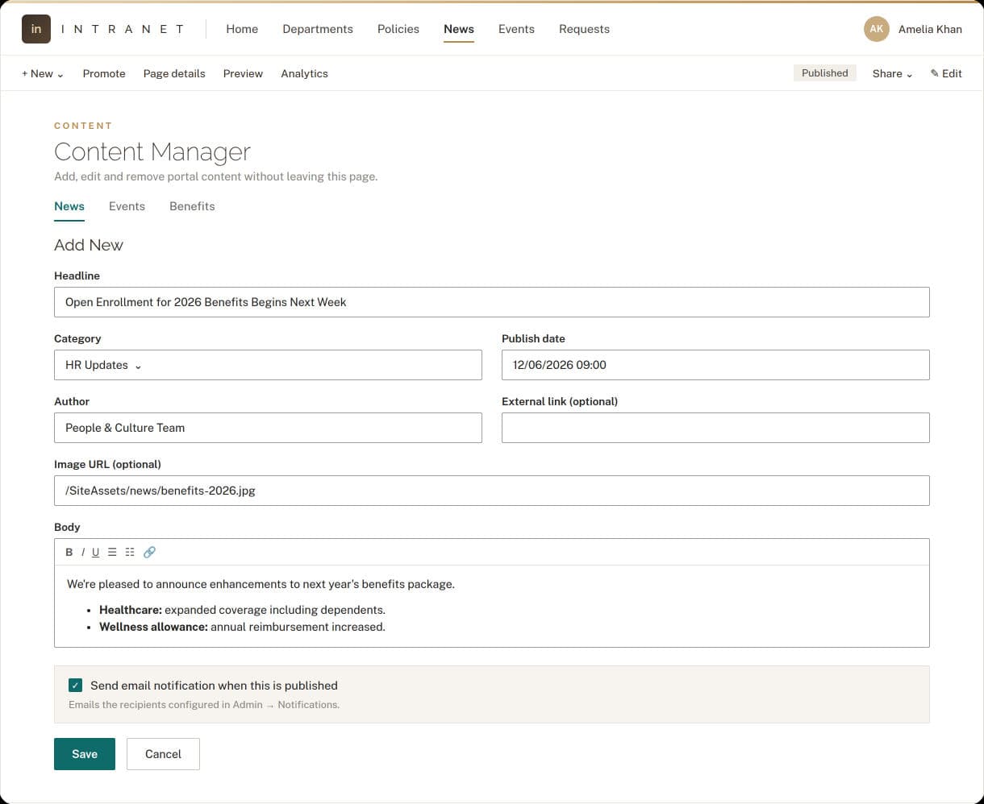
Task: Click the Amelia Khan user name
Action: pyautogui.click(x=930, y=29)
